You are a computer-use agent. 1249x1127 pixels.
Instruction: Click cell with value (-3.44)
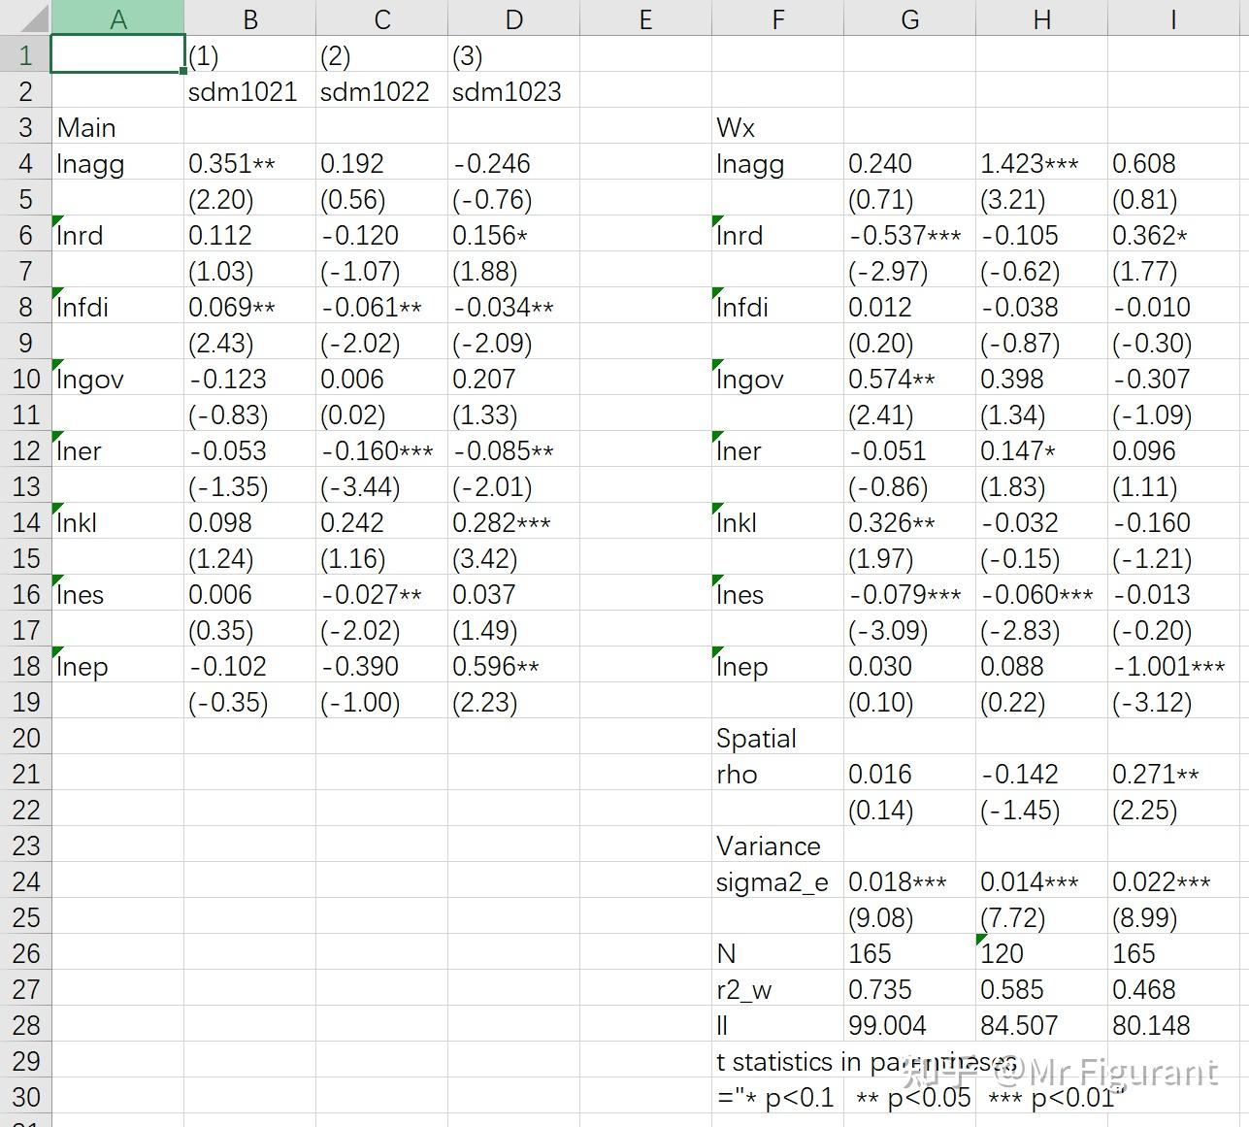[x=381, y=485]
